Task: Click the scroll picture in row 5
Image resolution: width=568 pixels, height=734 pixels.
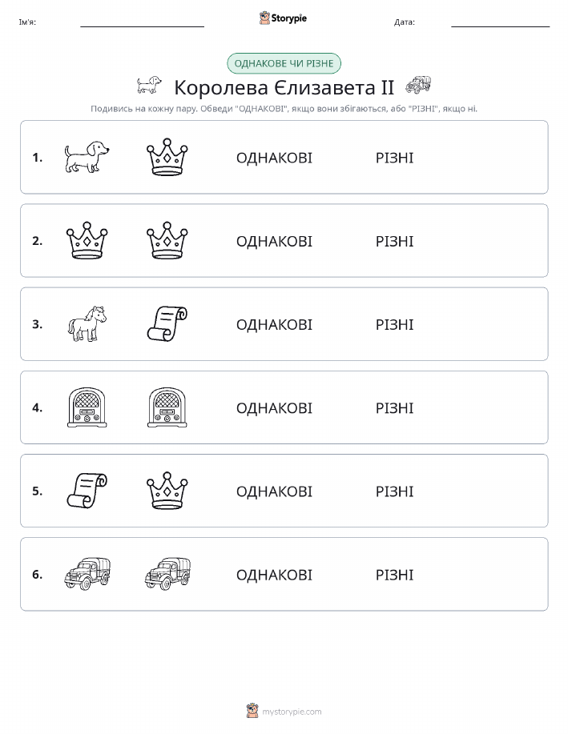Action: [x=87, y=491]
